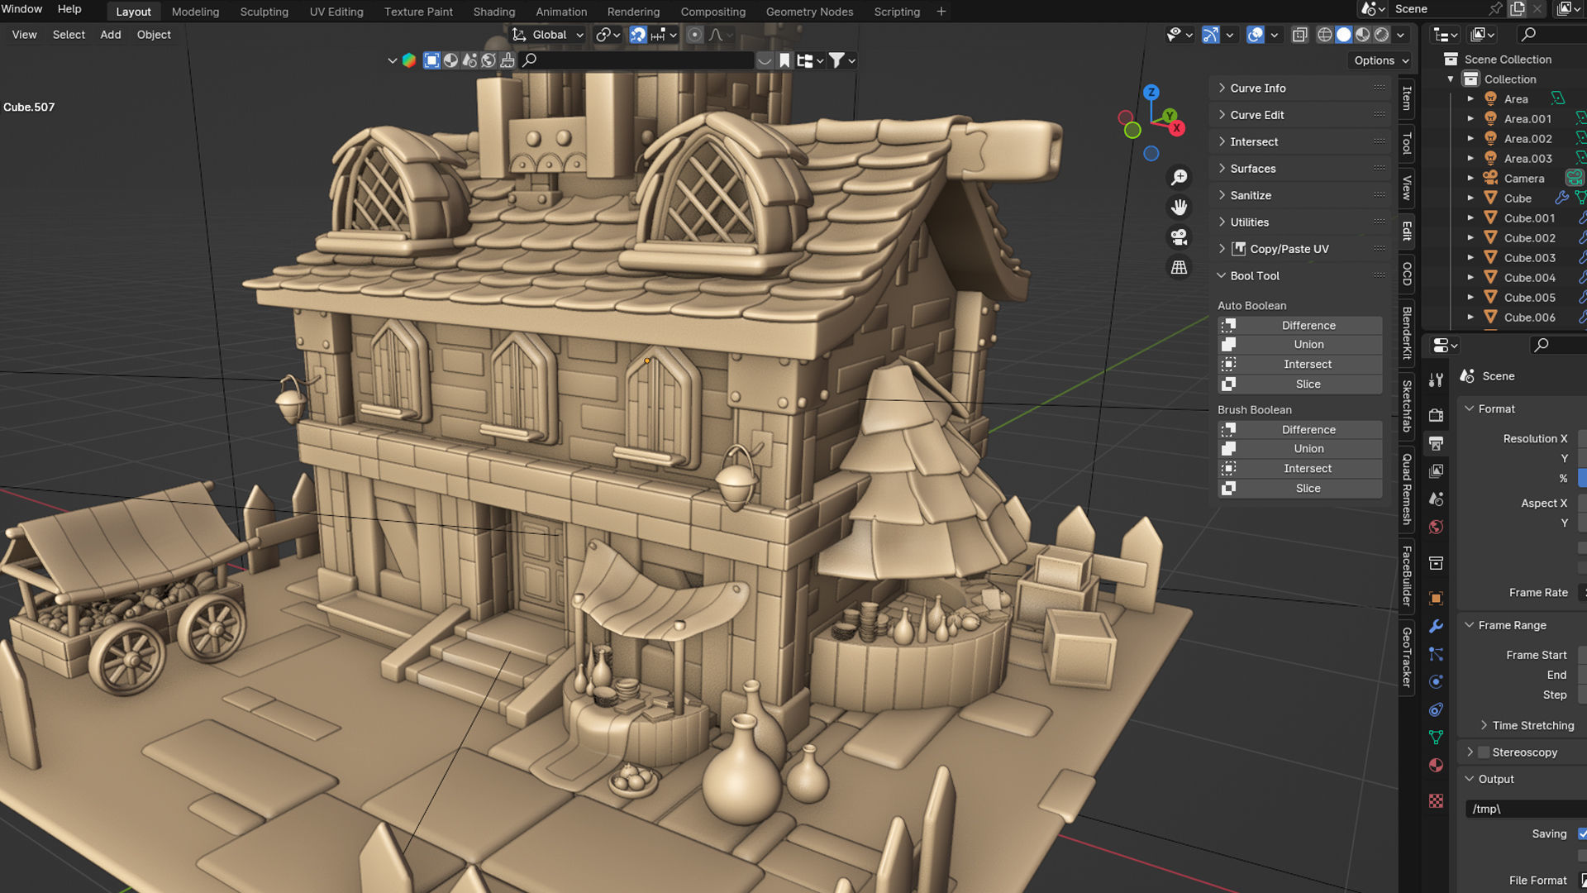Viewport: 1587px width, 893px height.
Task: Switch to wireframe viewport shading
Action: tap(1324, 35)
